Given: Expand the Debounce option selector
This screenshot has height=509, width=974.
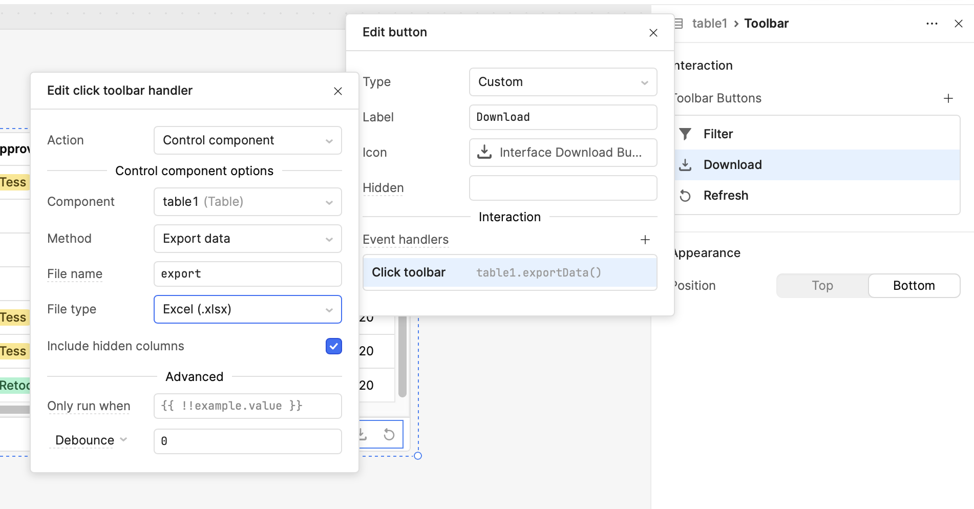Looking at the screenshot, I should [91, 440].
